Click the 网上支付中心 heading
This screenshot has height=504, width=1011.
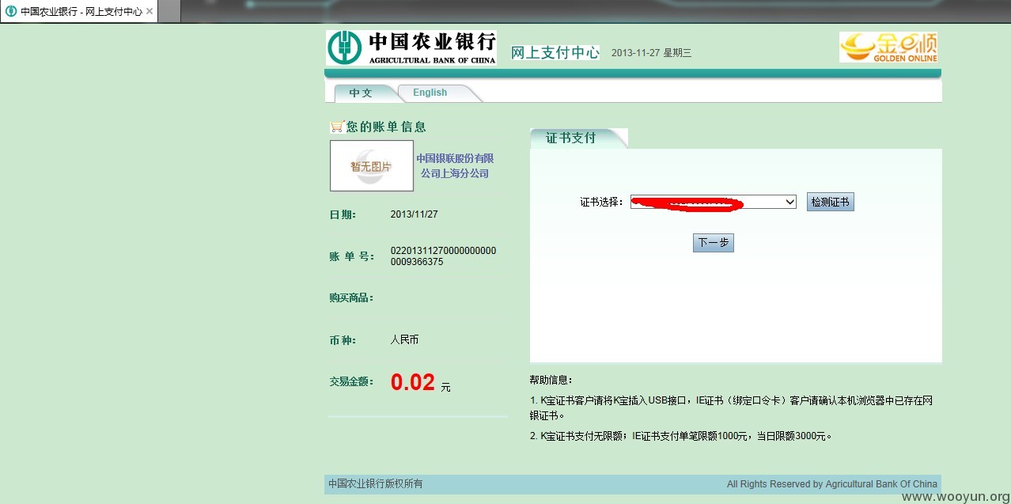555,53
